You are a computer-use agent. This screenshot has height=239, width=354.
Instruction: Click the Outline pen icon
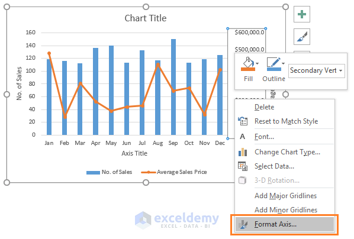tap(273, 62)
